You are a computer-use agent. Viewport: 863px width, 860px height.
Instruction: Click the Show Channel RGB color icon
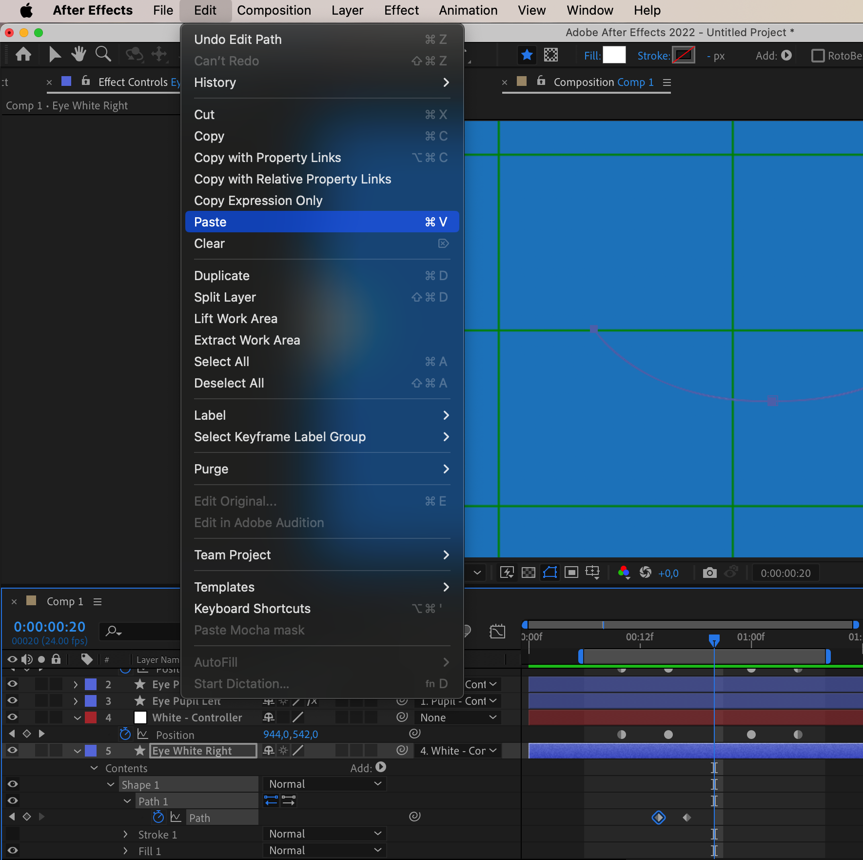[x=624, y=572]
